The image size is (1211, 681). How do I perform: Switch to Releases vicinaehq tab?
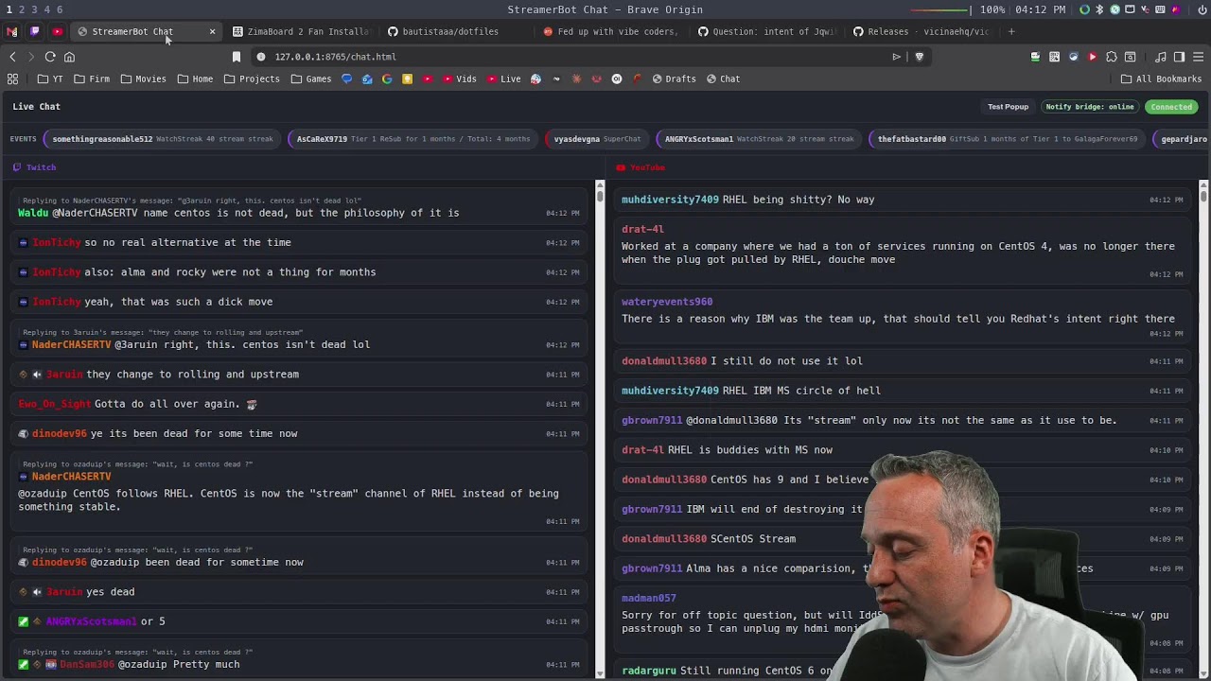(921, 31)
